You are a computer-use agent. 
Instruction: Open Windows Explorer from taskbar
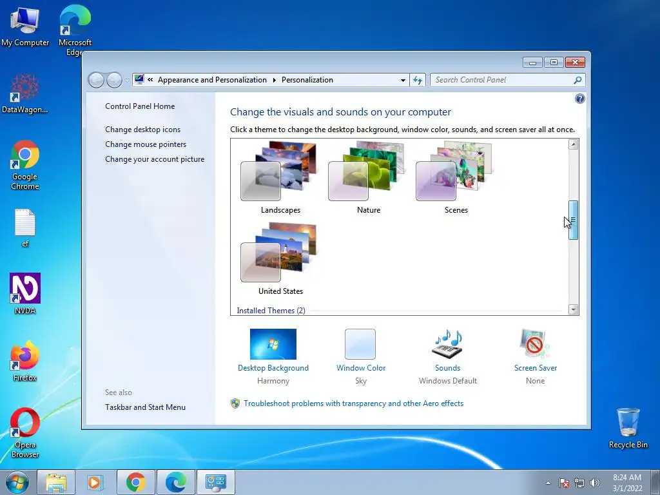(56, 482)
